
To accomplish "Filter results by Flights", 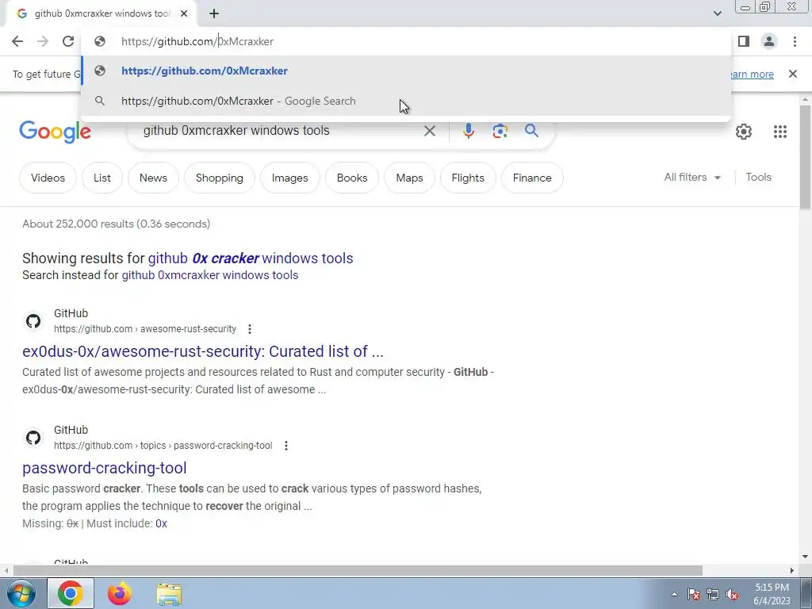I will pos(468,178).
